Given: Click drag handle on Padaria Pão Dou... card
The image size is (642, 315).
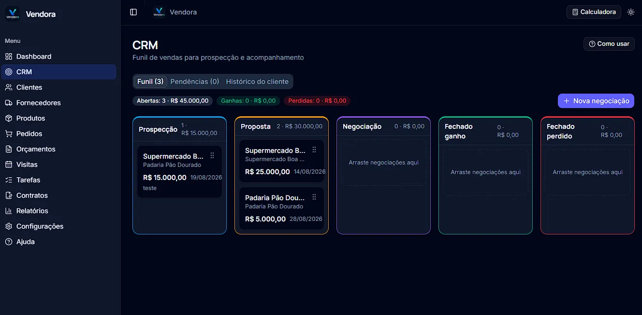Looking at the screenshot, I should pos(314,197).
